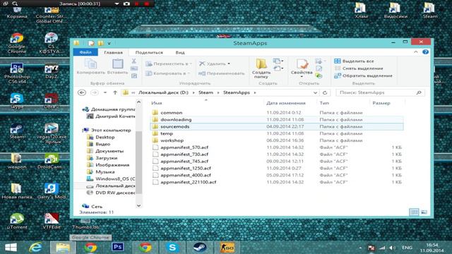Open the Steam taskbar icon

(199, 248)
